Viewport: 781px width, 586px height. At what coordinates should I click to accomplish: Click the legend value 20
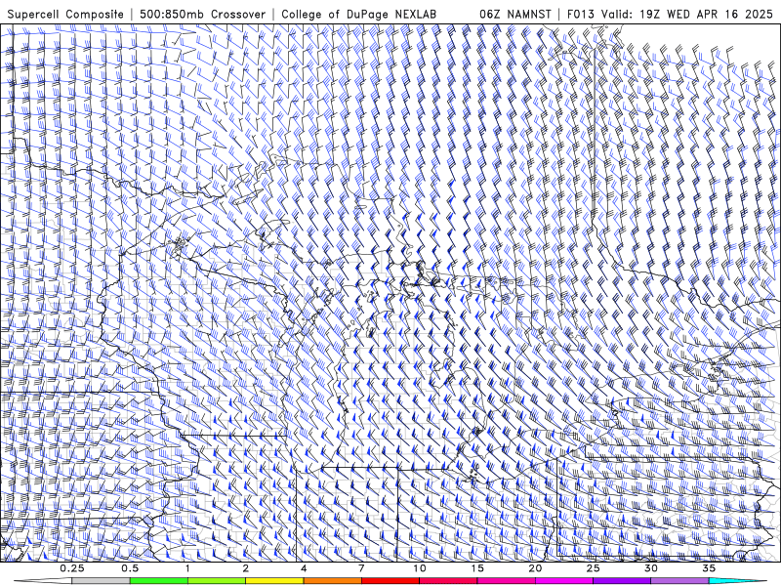click(535, 568)
